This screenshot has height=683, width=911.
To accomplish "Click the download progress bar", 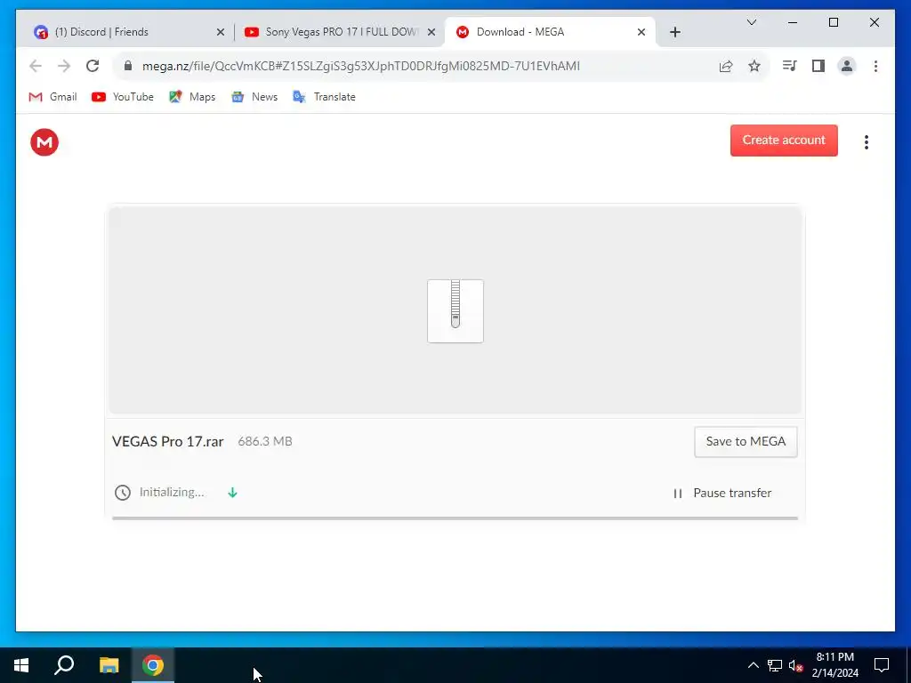I will coord(455,518).
